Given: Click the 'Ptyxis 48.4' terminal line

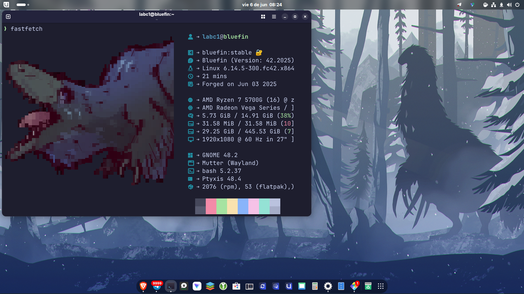Looking at the screenshot, I should tap(221, 179).
